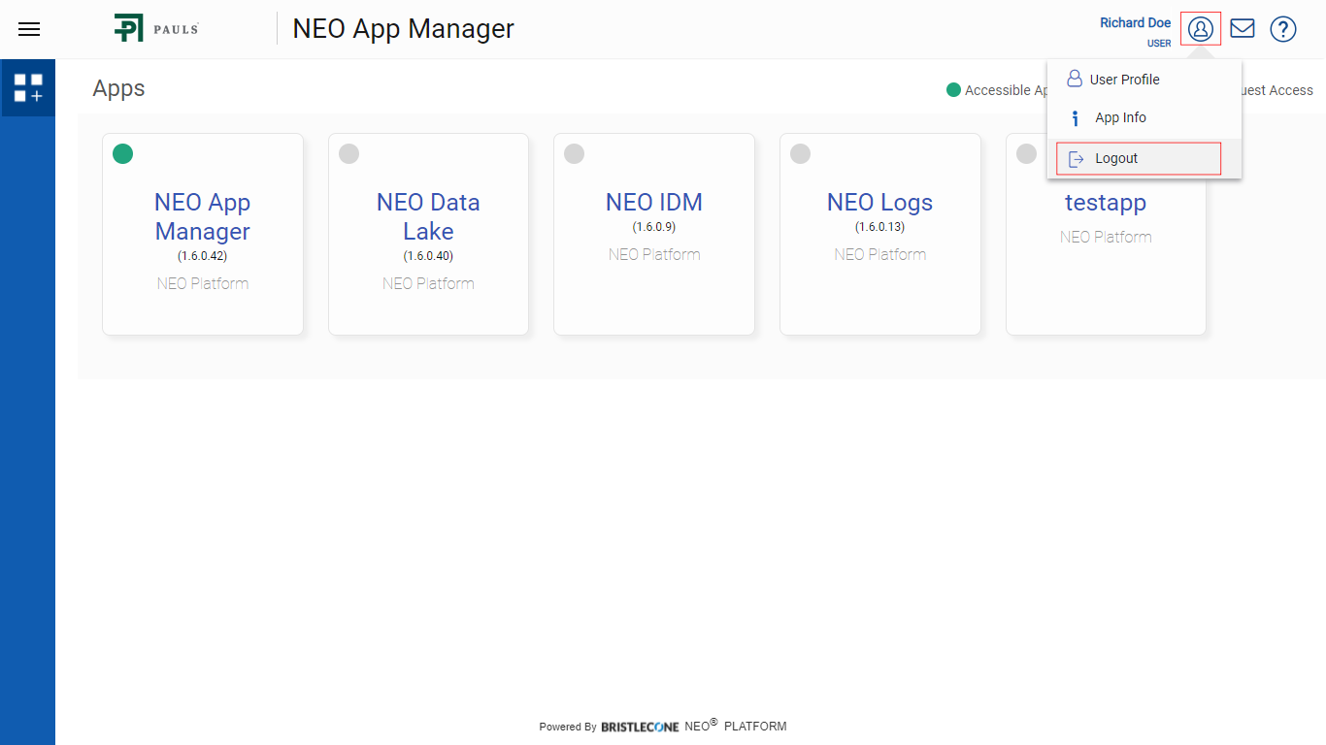The width and height of the screenshot is (1326, 745).
Task: Click the USER role label
Action: [1159, 44]
